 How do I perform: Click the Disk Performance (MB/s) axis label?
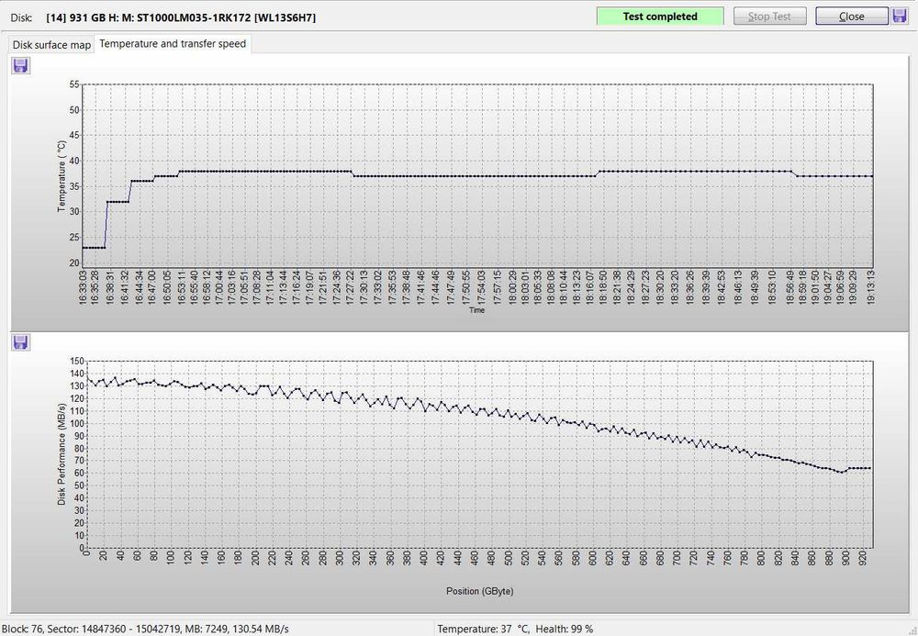(x=62, y=454)
